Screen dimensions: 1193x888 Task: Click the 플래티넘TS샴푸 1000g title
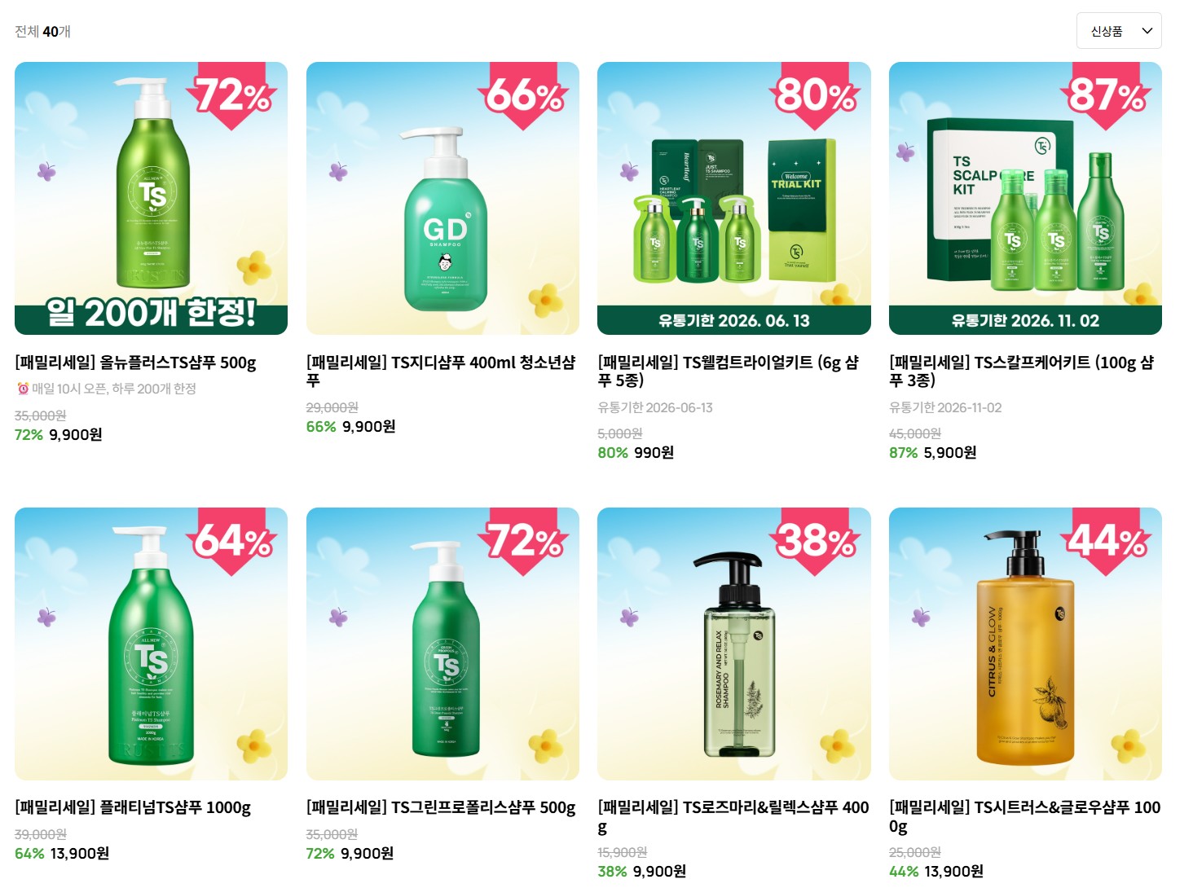click(133, 807)
